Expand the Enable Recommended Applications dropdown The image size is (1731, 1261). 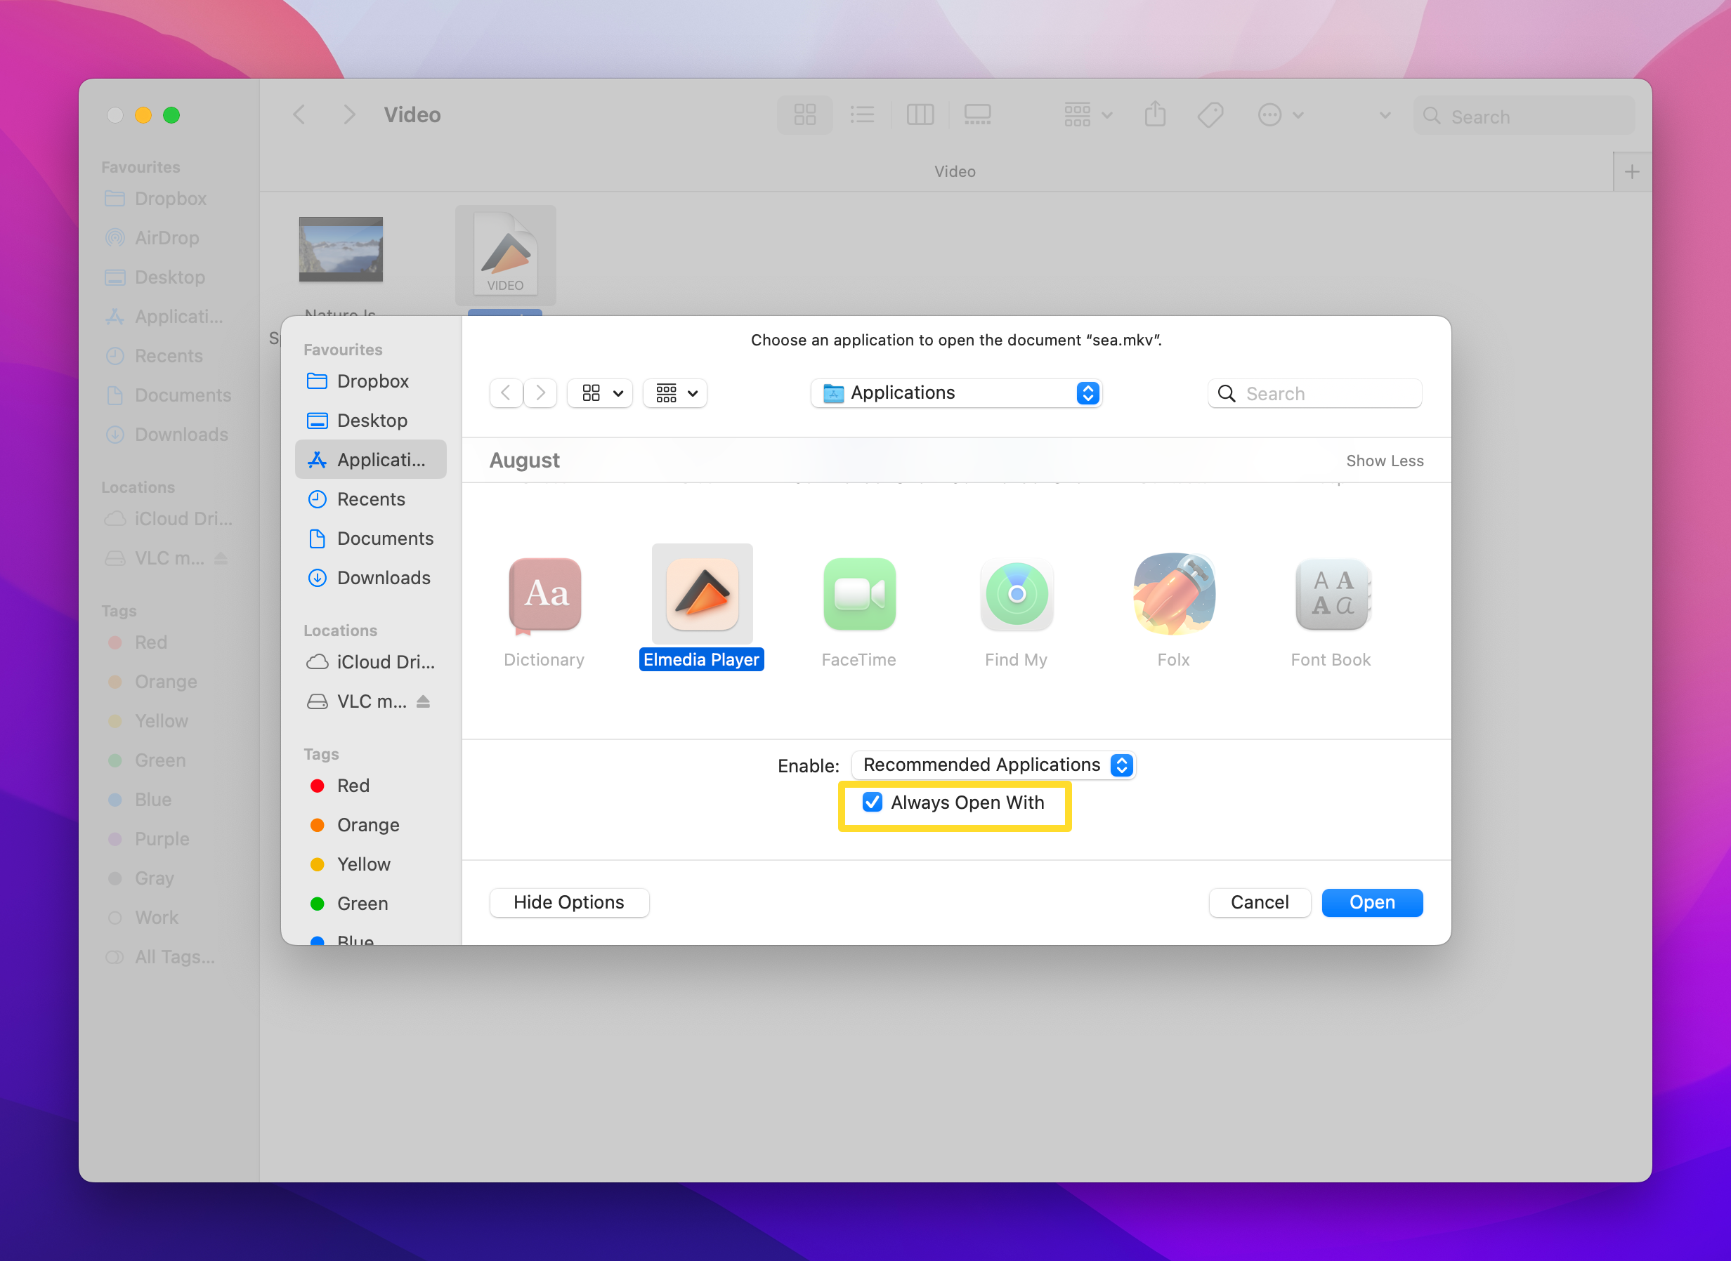coord(1122,764)
